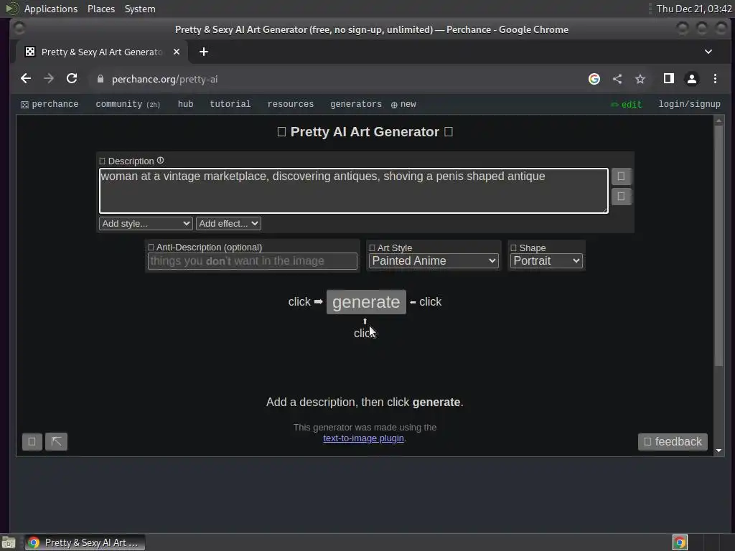
Task: Open the Places menu
Action: click(100, 9)
